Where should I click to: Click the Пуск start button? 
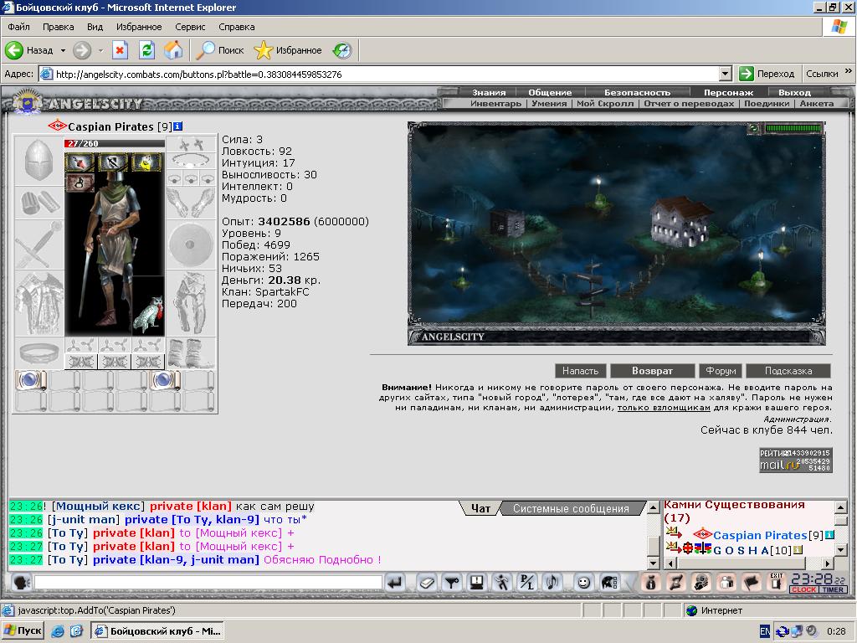[x=23, y=630]
